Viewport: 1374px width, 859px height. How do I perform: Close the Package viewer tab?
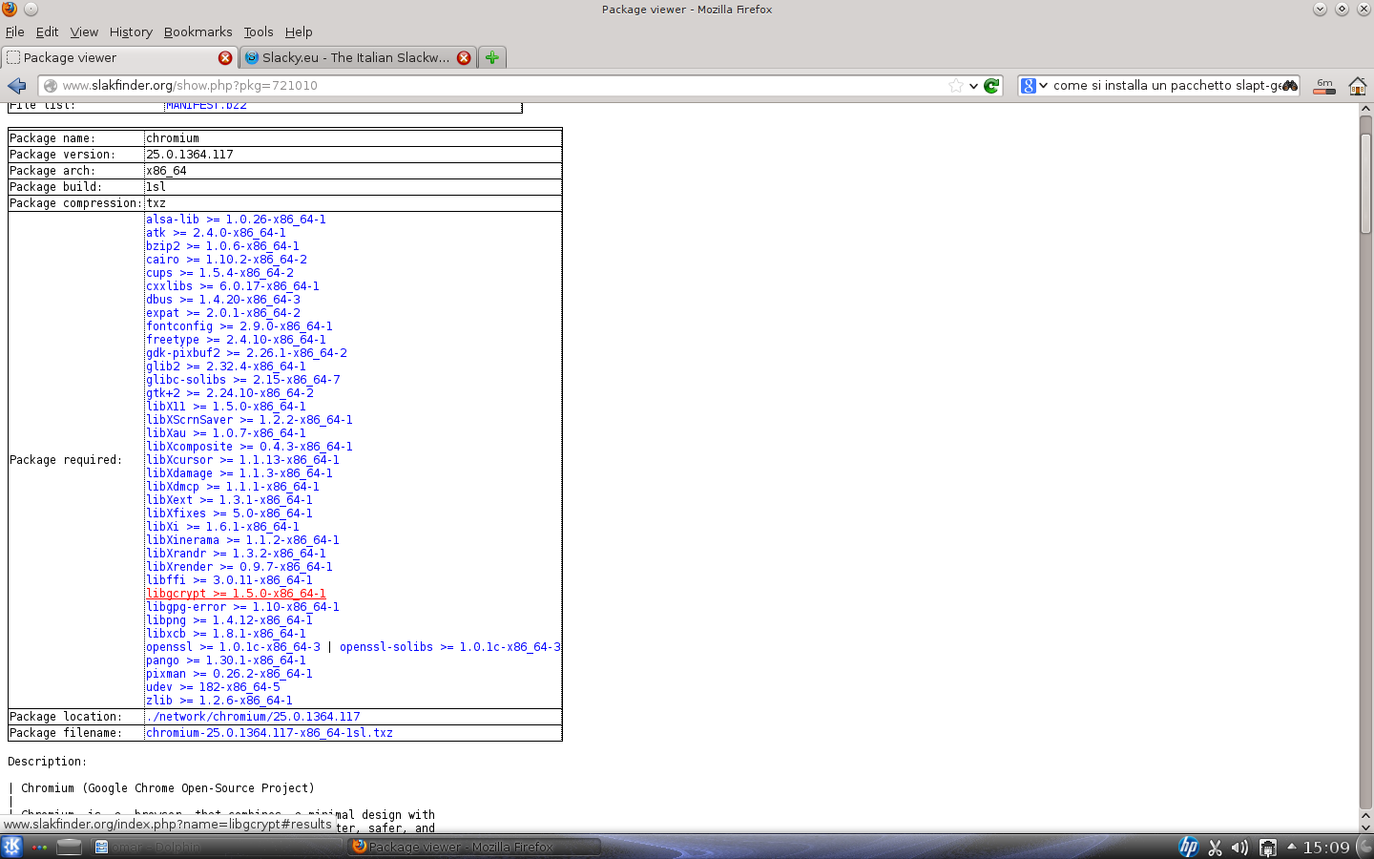225,57
